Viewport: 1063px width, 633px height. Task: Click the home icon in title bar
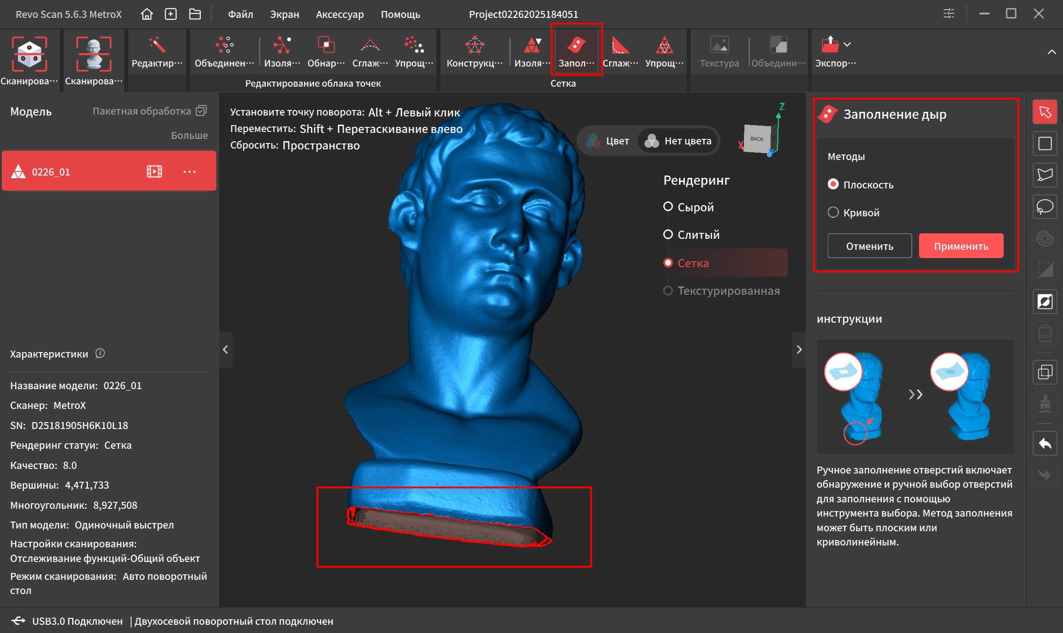(x=147, y=14)
